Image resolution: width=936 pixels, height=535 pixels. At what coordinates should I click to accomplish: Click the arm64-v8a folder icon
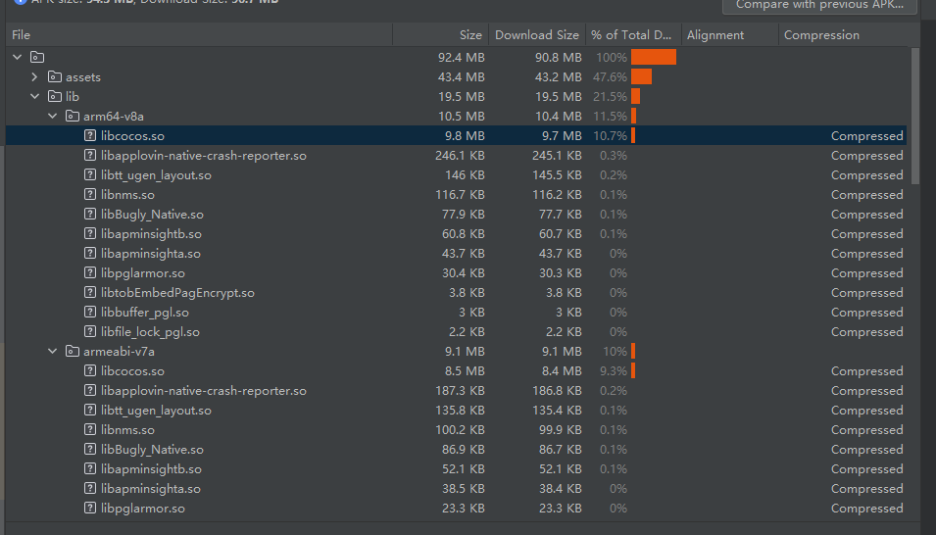(72, 117)
